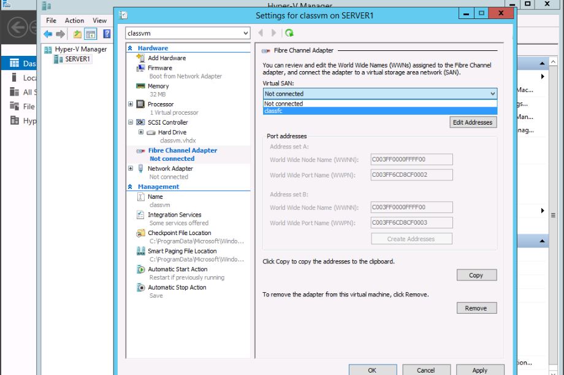Click the green refresh icon in the dialog toolbar
The image size is (564, 375).
coord(289,33)
